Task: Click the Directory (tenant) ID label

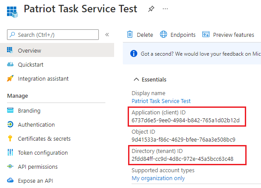Action: coord(157,151)
